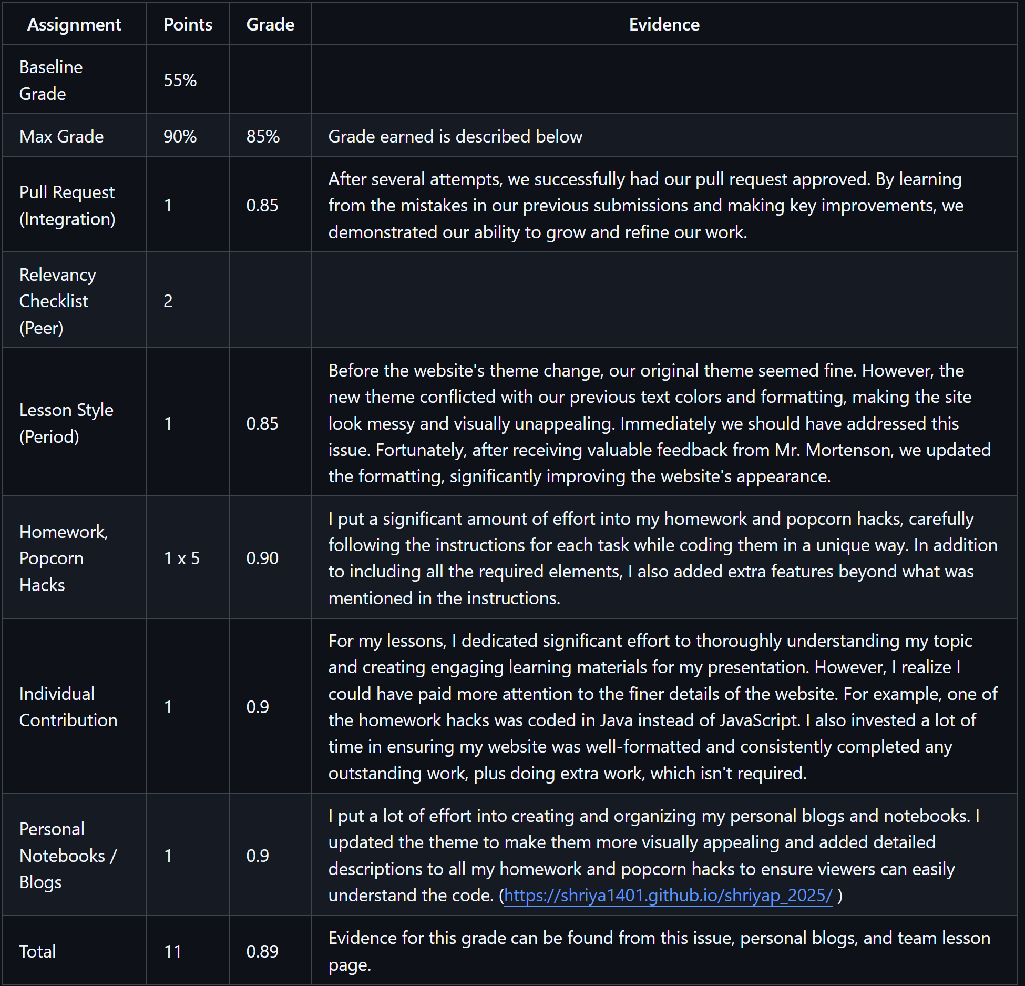Click the Total row label

pyautogui.click(x=37, y=951)
